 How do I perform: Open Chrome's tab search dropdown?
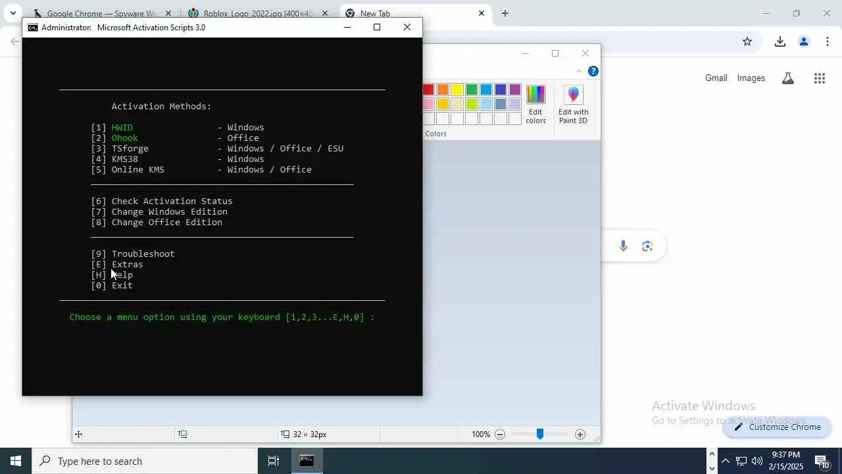[x=12, y=13]
